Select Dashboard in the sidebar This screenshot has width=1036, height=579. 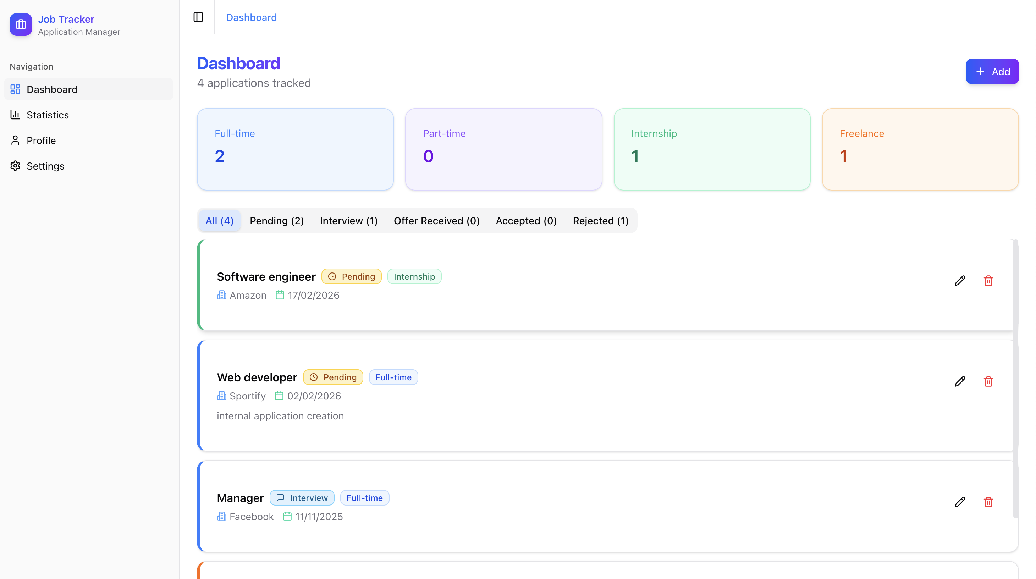tap(52, 89)
